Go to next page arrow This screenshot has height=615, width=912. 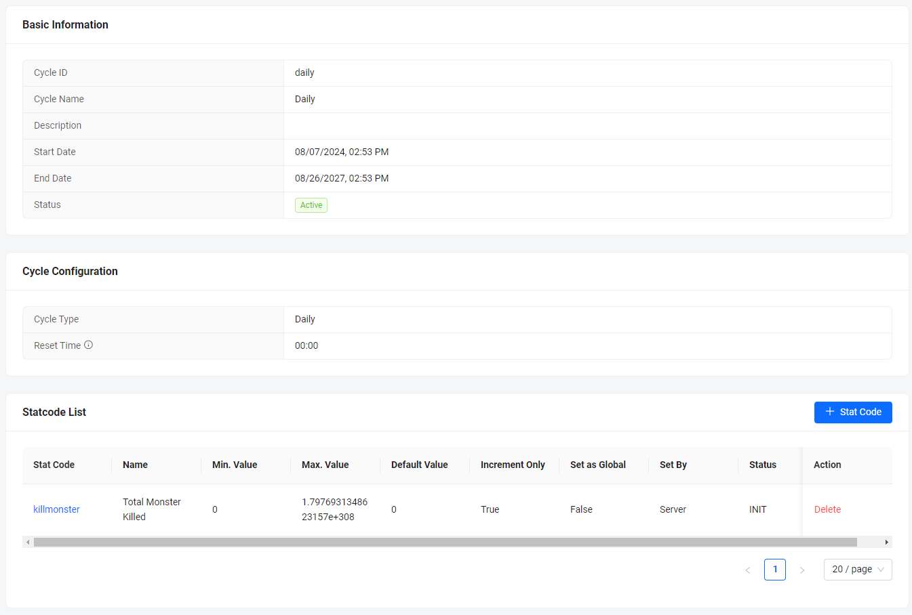pos(802,570)
